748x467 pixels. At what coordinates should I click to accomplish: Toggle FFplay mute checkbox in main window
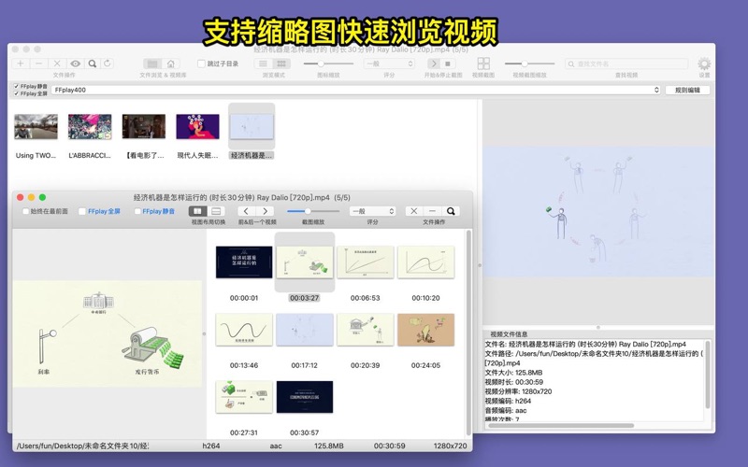pyautogui.click(x=16, y=86)
